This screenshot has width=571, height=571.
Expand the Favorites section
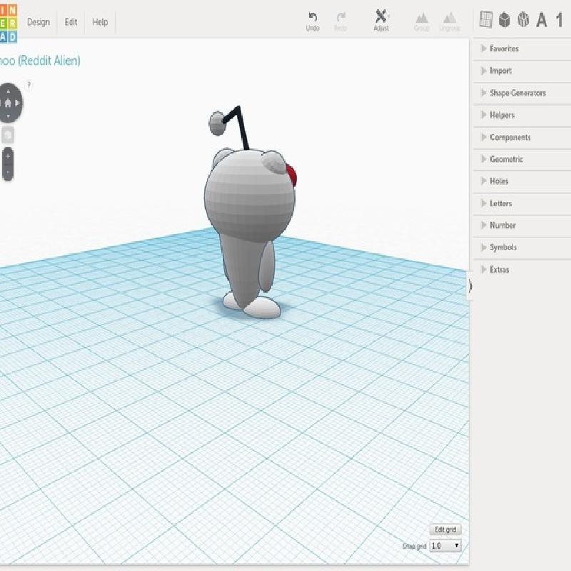(522, 49)
